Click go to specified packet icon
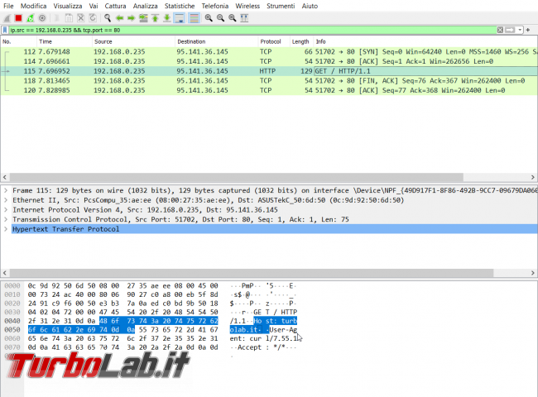The width and height of the screenshot is (538, 397). coord(143,18)
